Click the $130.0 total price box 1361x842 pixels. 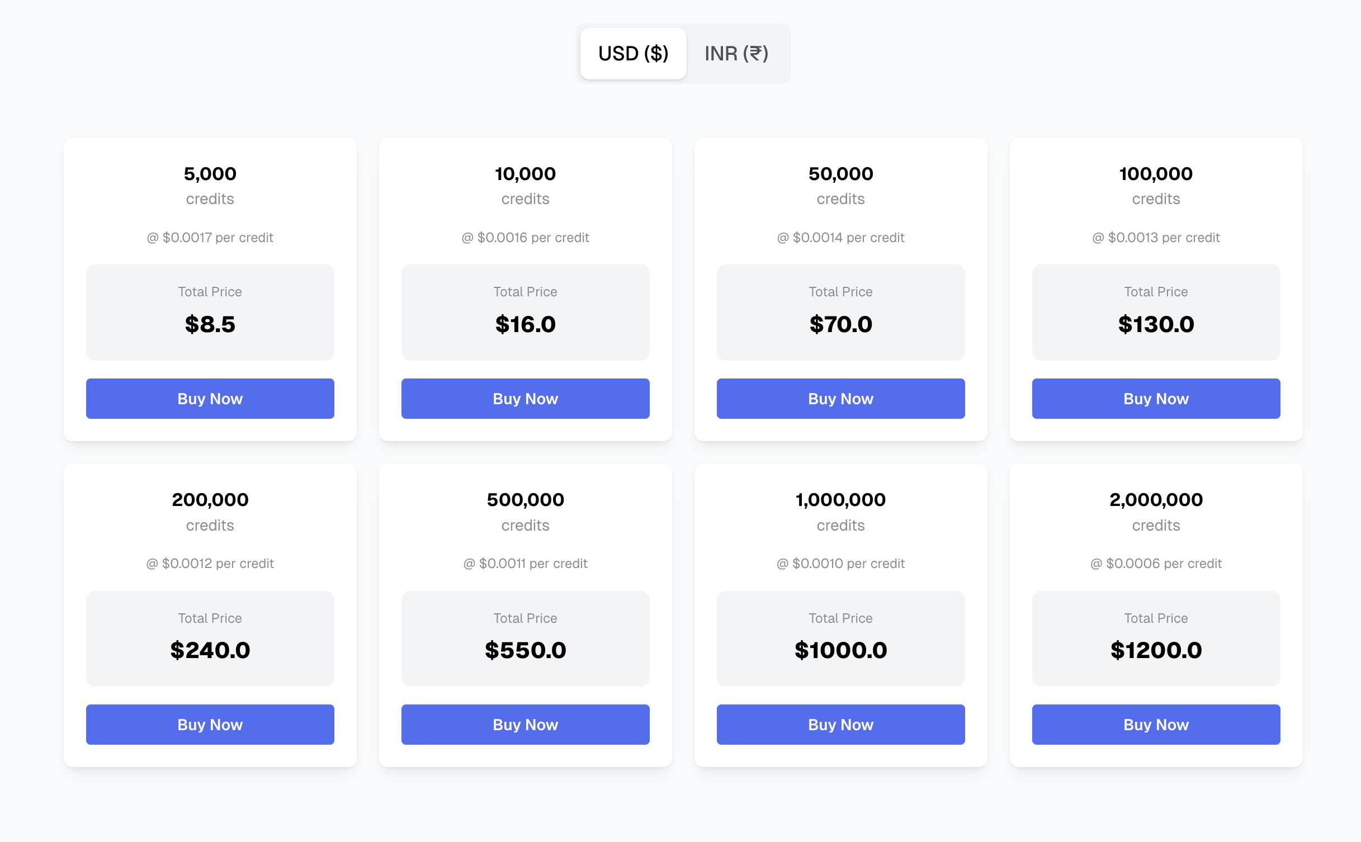pos(1156,313)
